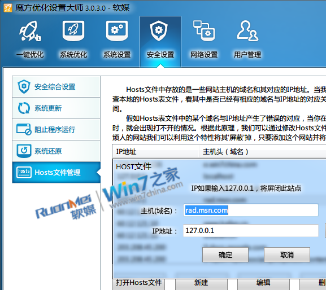Open the 用户管理 users icon

[247, 30]
